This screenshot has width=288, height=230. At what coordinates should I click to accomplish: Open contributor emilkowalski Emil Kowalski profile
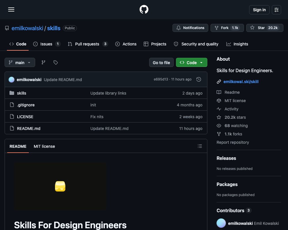point(253,223)
